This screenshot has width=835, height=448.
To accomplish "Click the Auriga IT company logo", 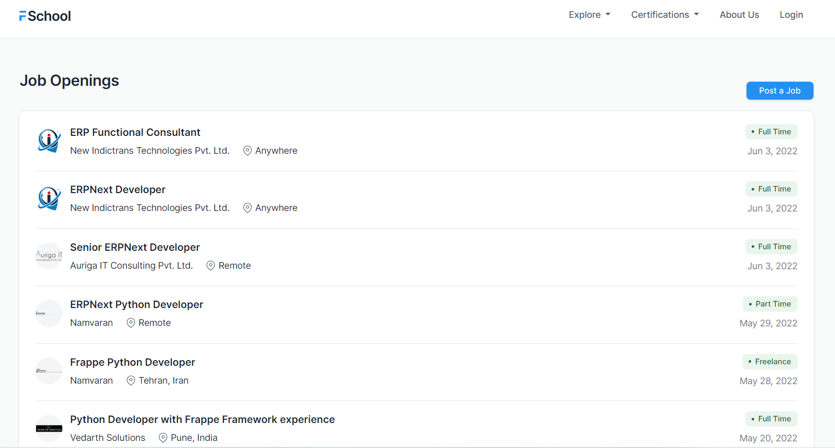I will pyautogui.click(x=49, y=256).
